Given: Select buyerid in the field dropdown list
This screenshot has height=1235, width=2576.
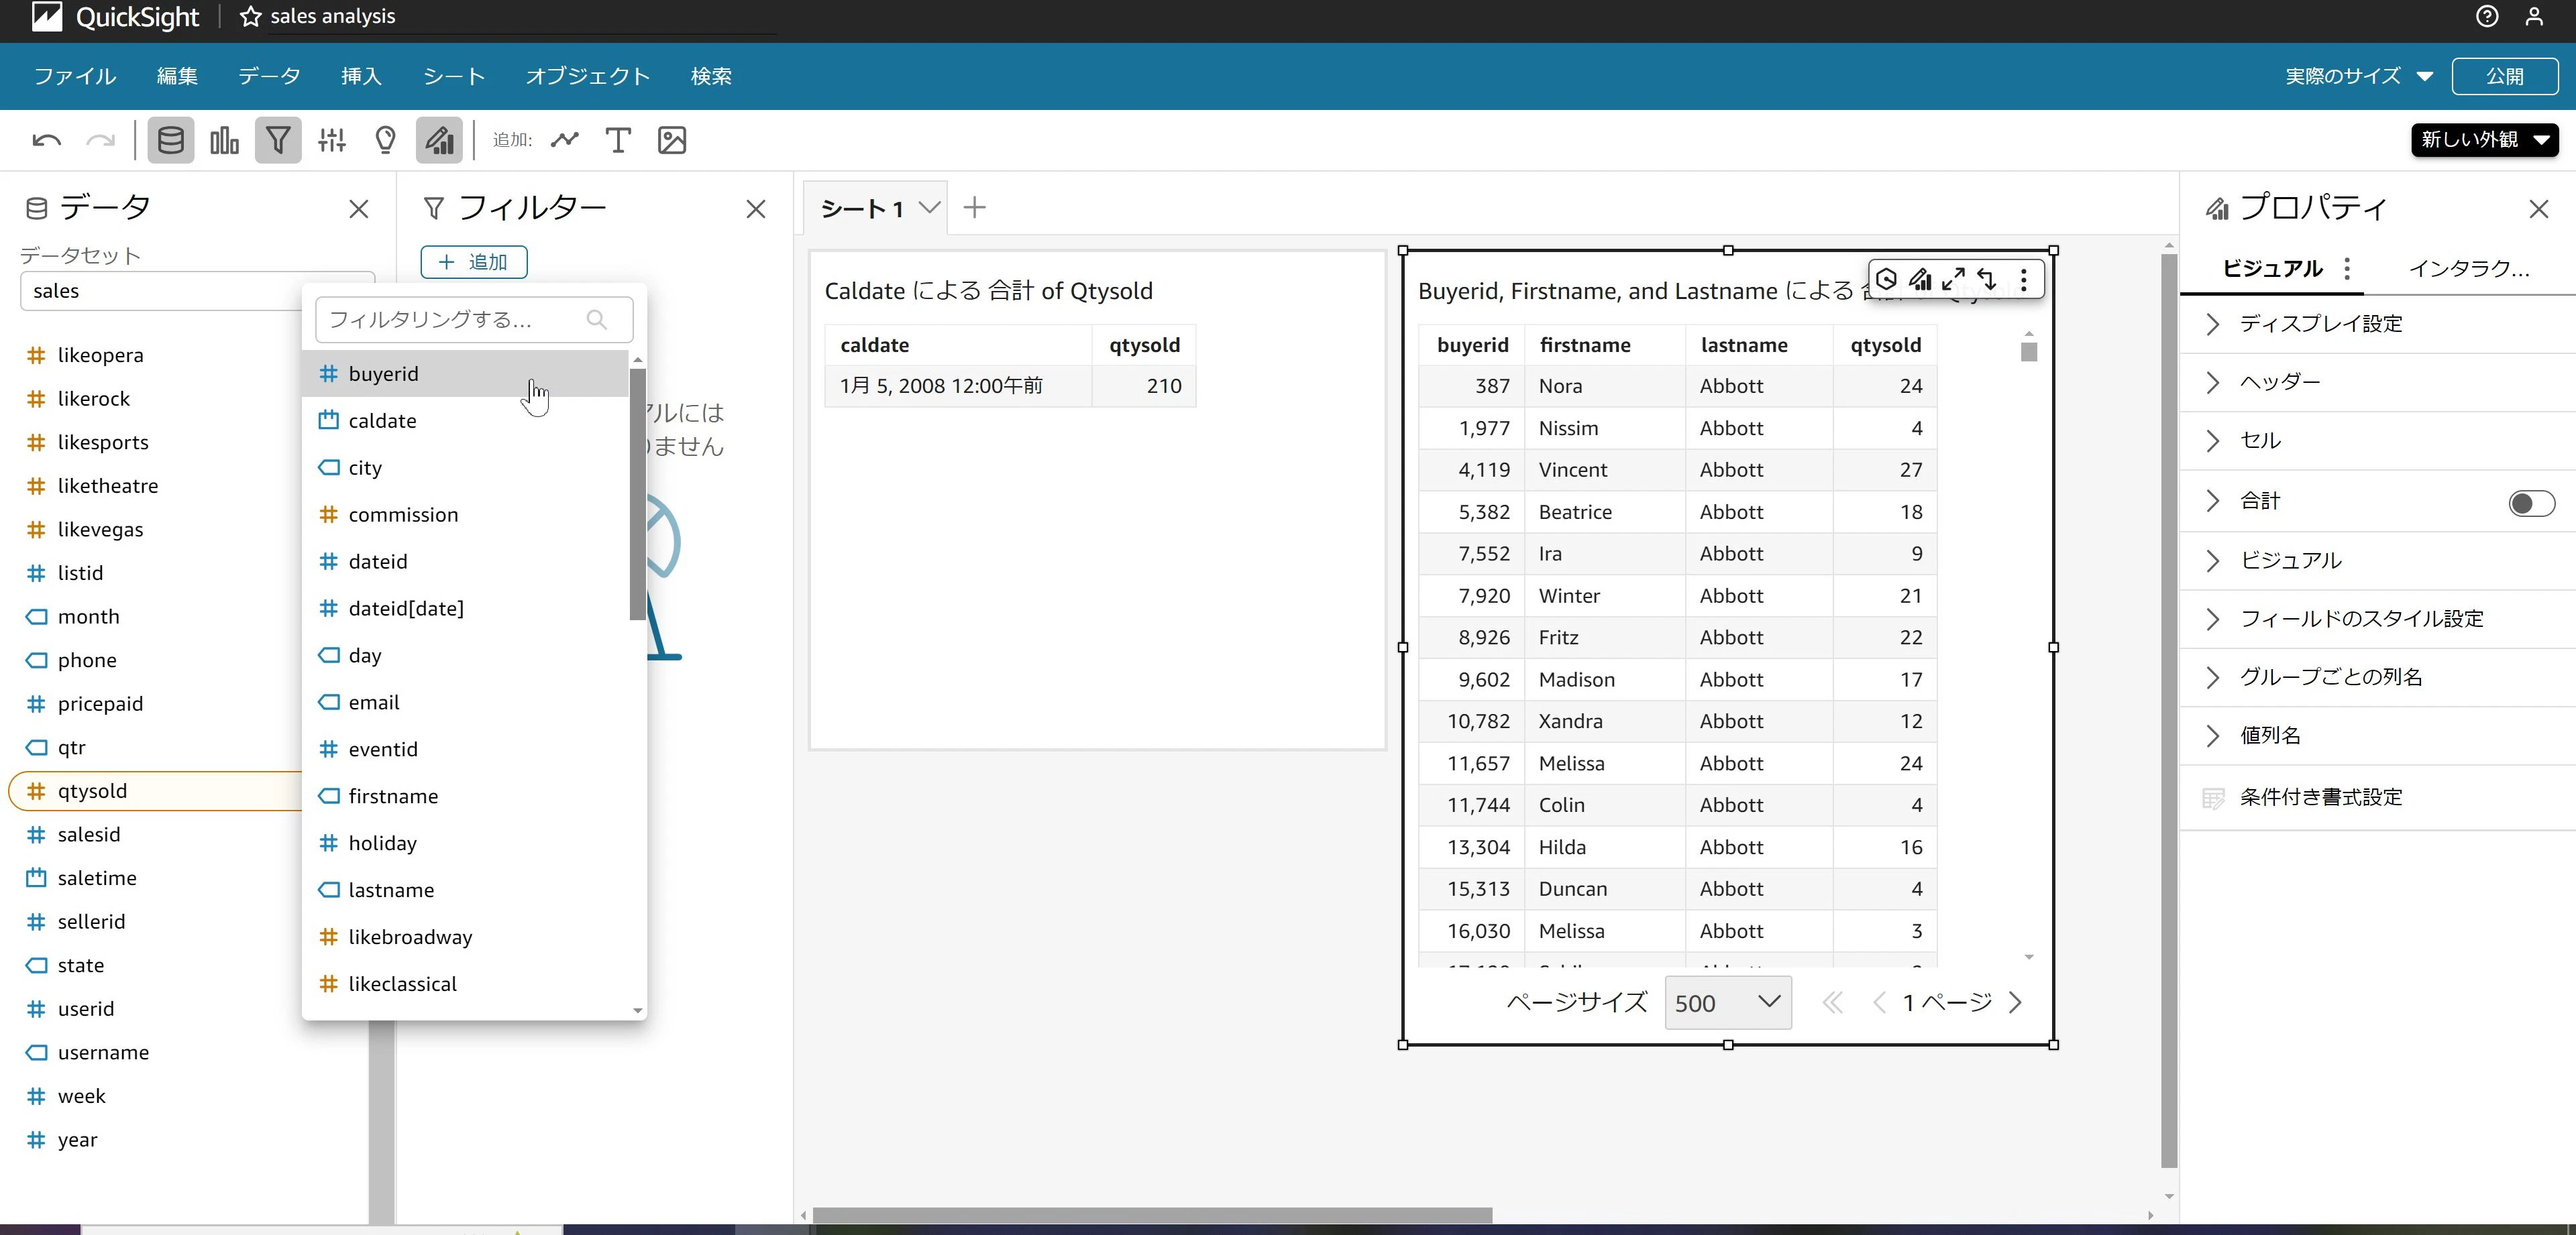Looking at the screenshot, I should [466, 373].
